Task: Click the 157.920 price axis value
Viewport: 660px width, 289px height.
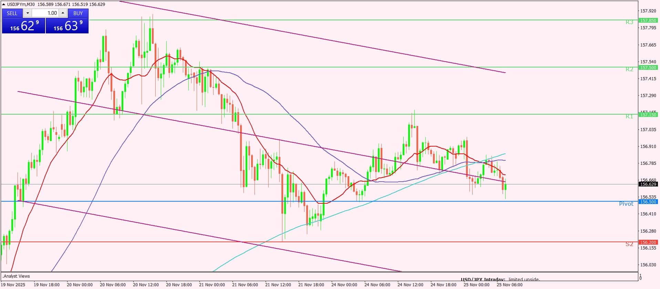Action: pyautogui.click(x=648, y=11)
